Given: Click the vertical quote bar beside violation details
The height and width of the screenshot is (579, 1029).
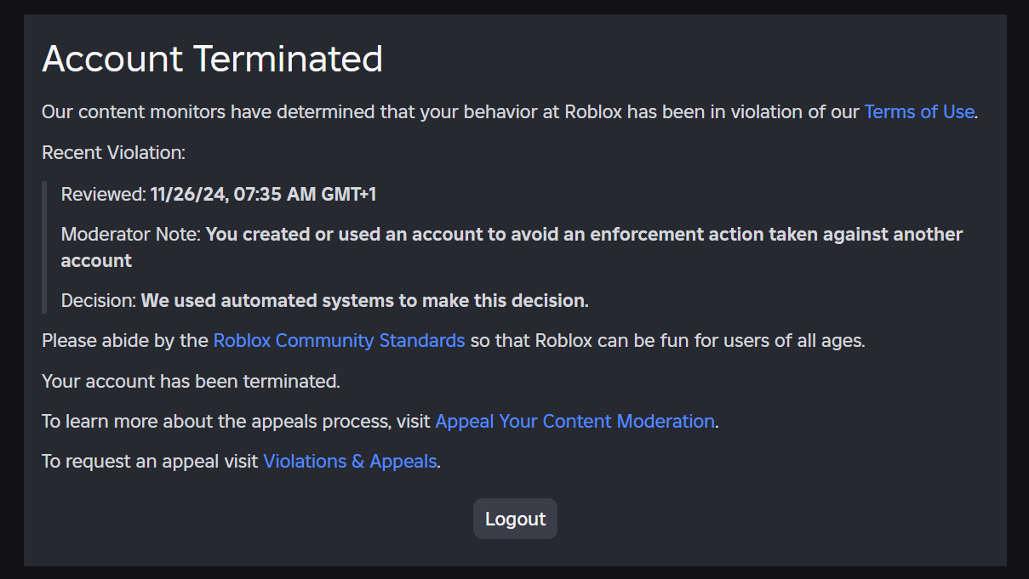Looking at the screenshot, I should tap(44, 247).
